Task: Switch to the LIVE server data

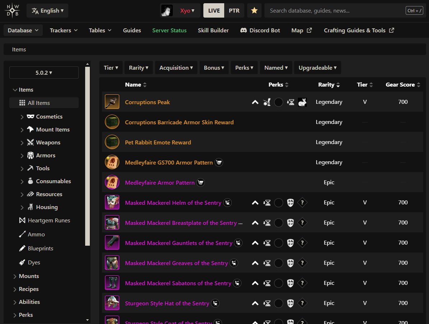Action: coord(214,11)
